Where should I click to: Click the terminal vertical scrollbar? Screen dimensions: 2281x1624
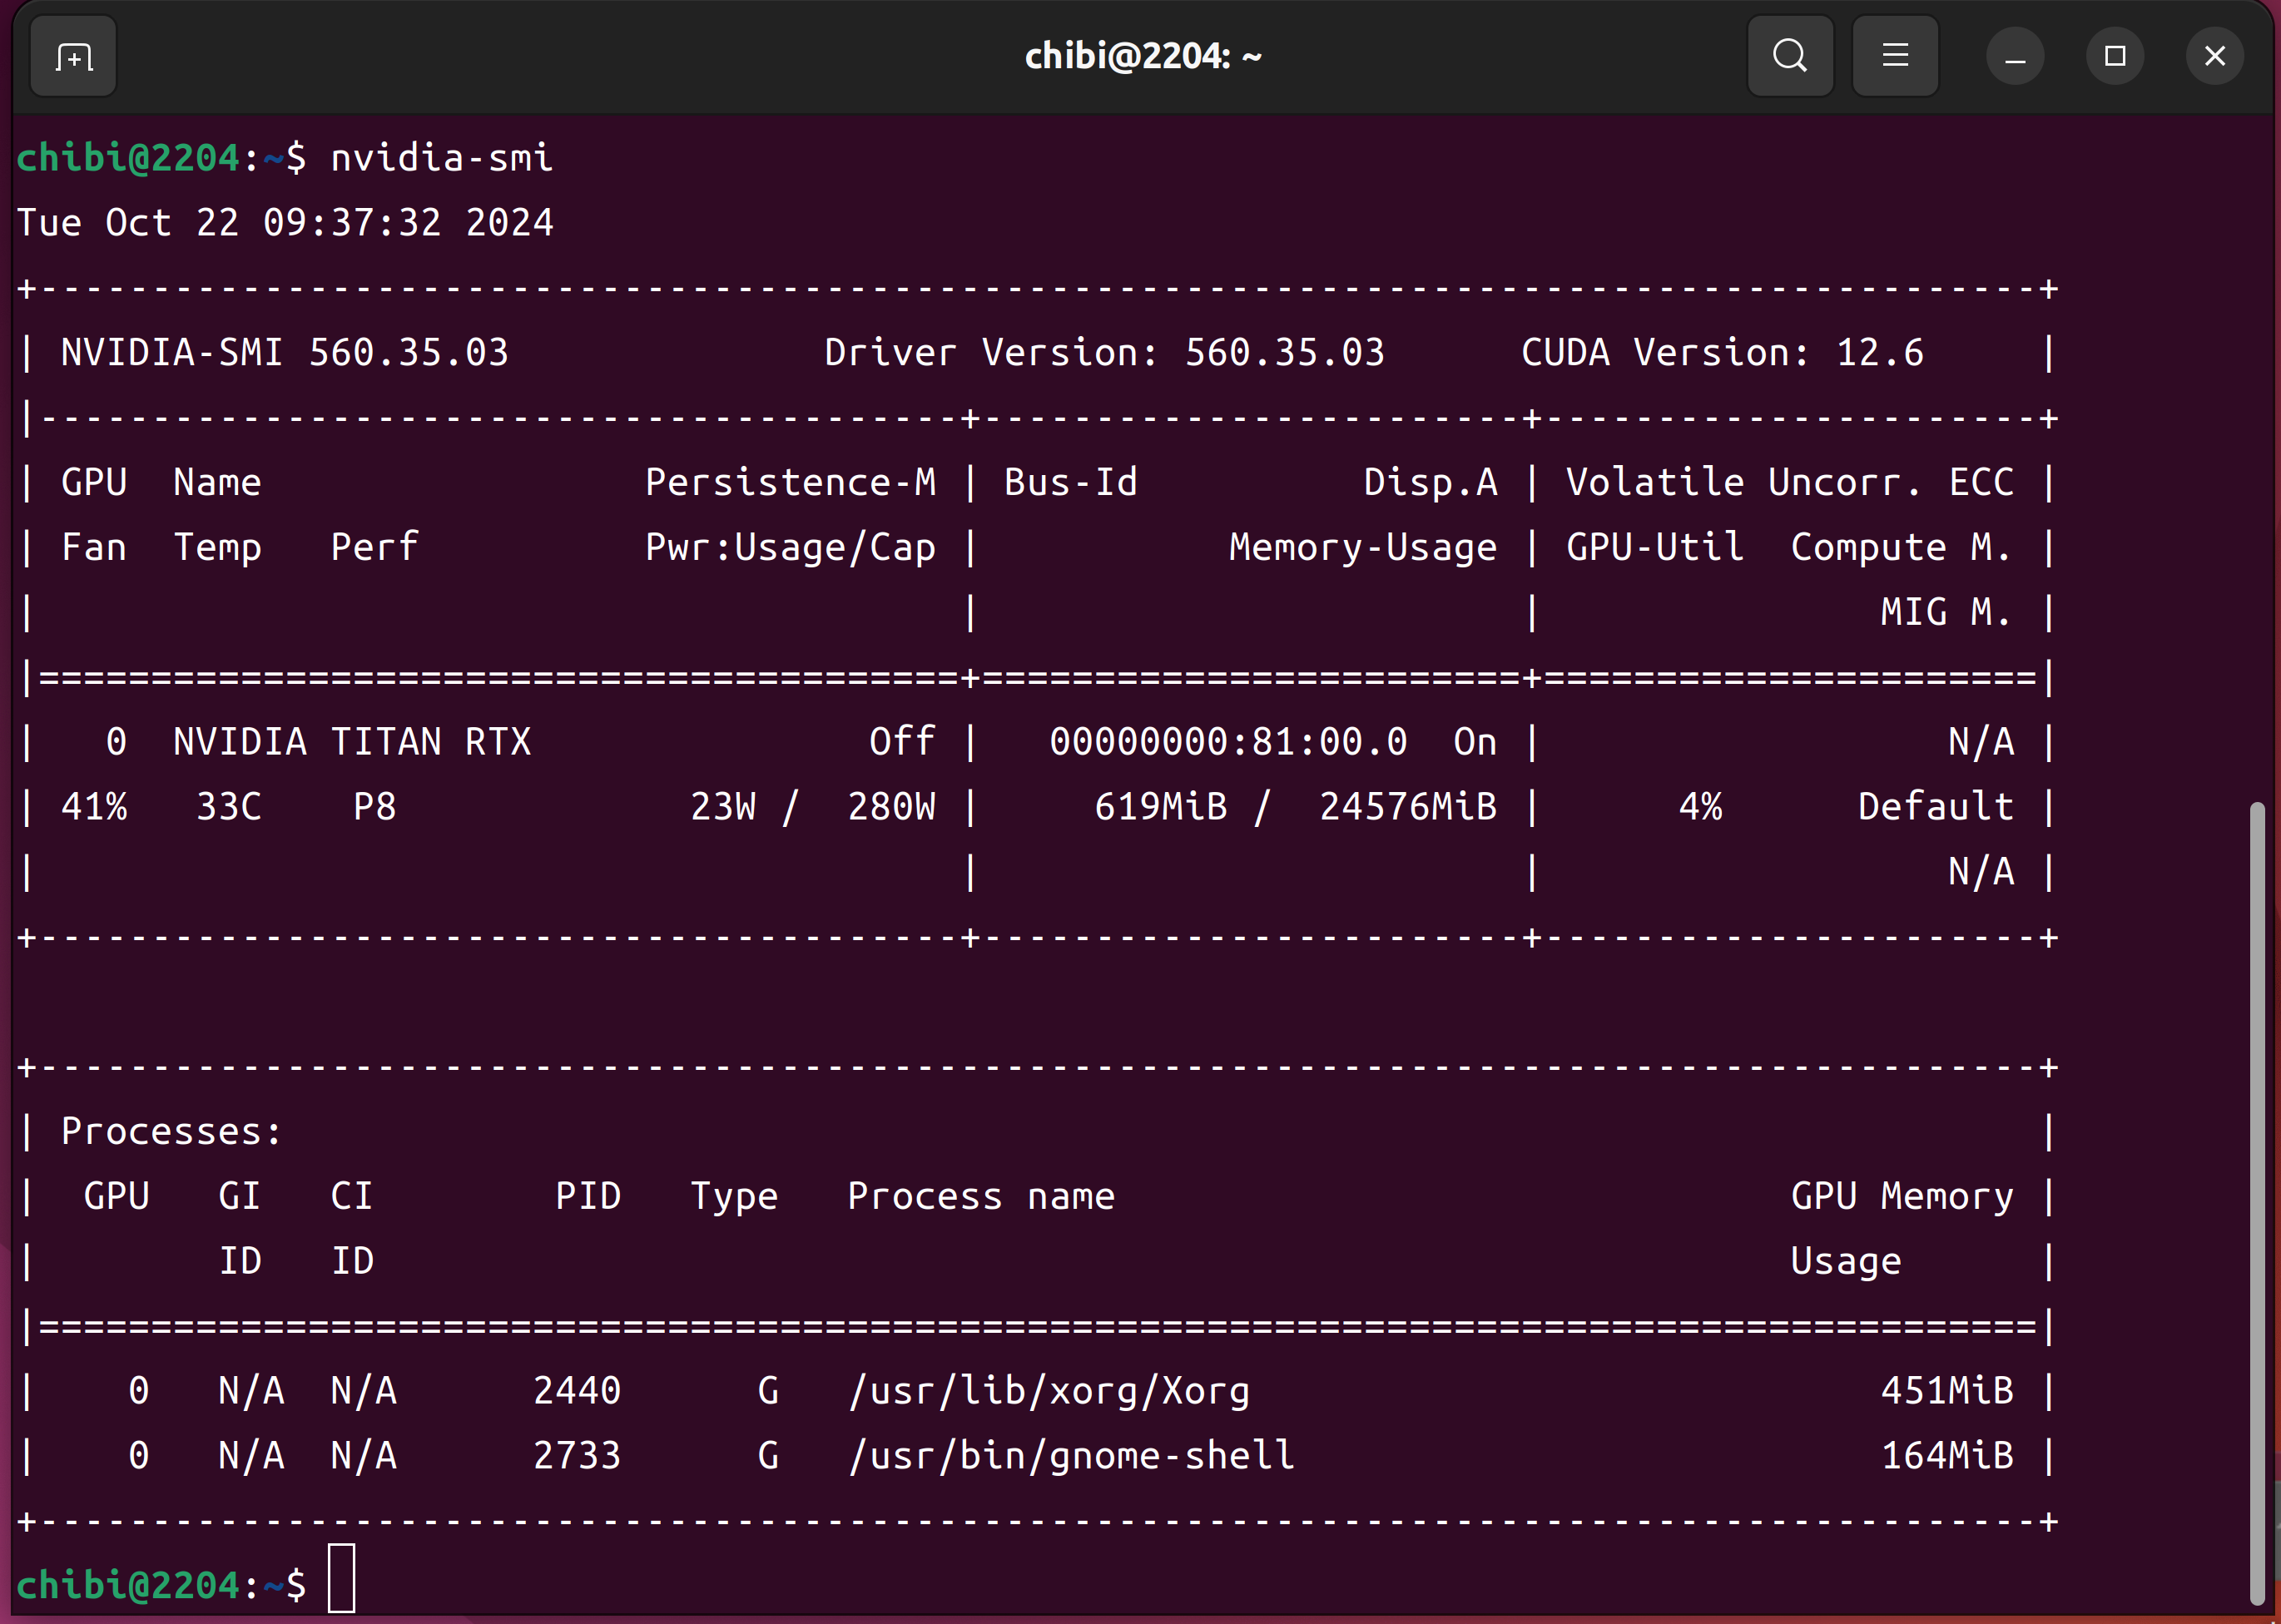click(x=2256, y=1200)
